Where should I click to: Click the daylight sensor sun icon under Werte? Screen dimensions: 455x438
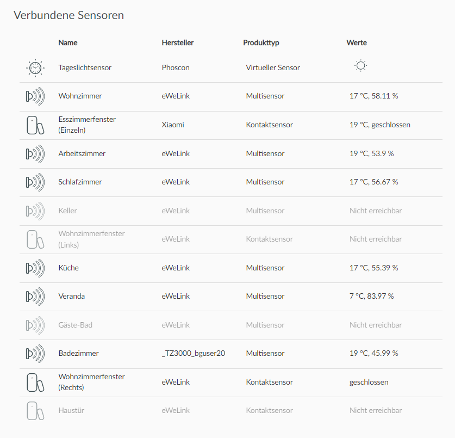coord(360,65)
